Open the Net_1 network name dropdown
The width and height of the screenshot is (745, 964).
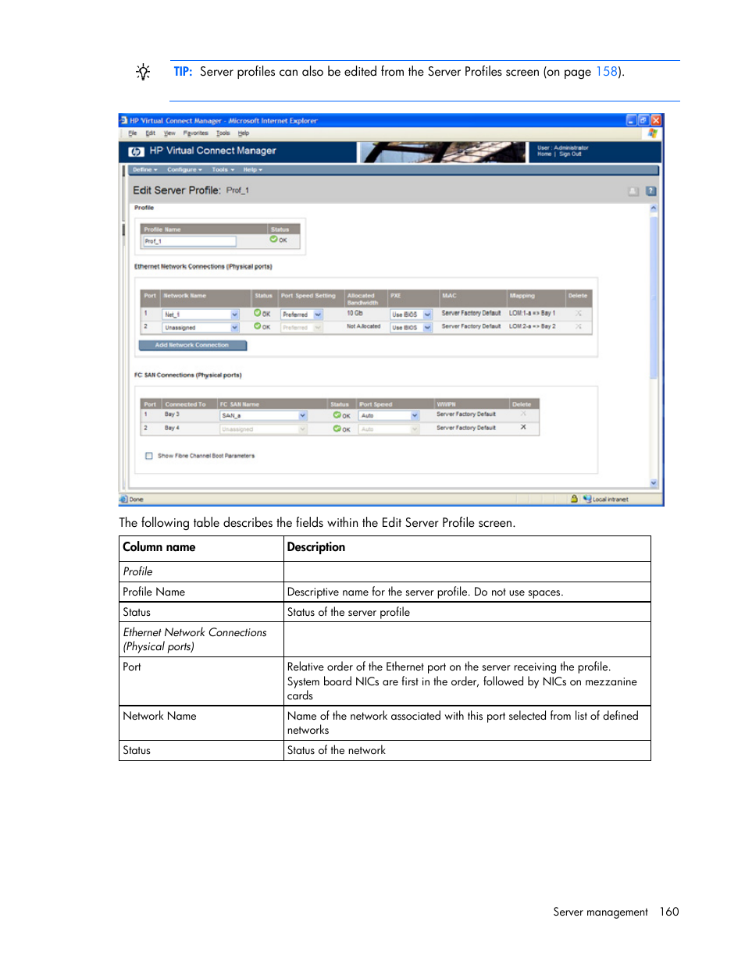click(235, 315)
